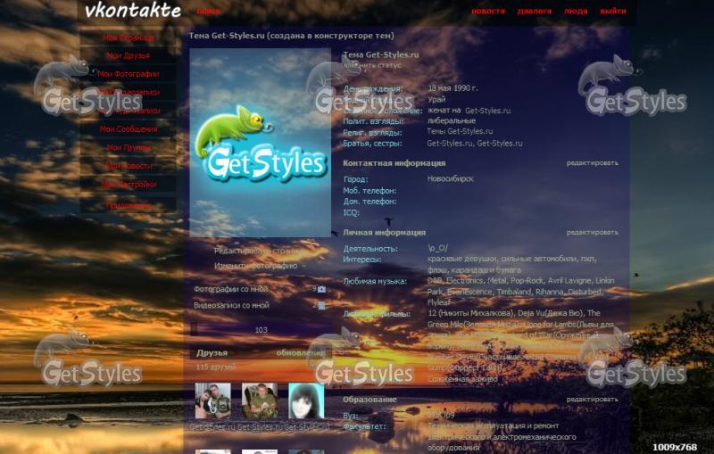Click the hometown link Урай
Viewport: 714px width, 454px height.
436,100
